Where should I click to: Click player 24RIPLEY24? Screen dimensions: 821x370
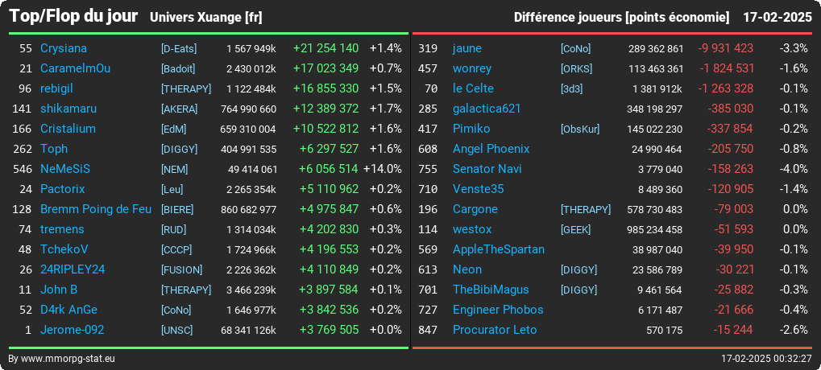[x=73, y=269]
